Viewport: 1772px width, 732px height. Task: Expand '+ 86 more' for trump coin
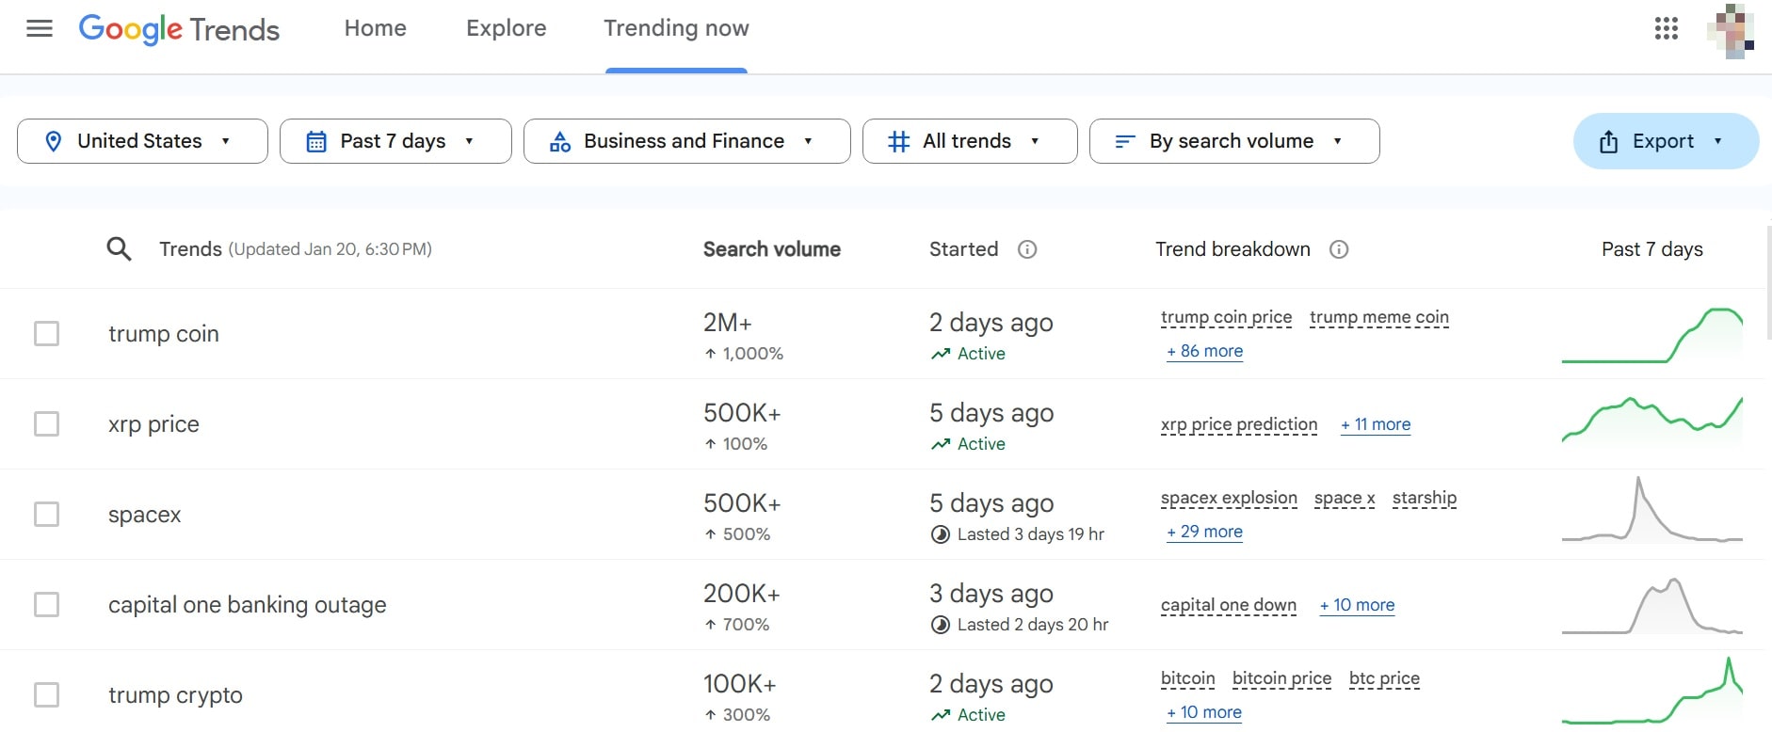[x=1205, y=351]
